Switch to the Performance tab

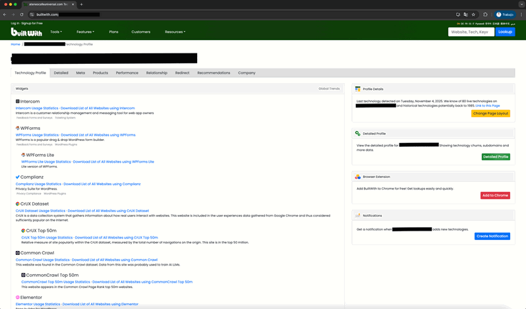(x=127, y=72)
